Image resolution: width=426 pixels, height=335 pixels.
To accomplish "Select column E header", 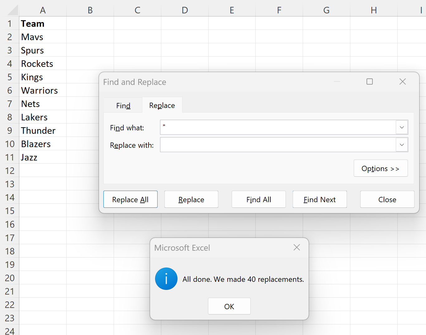I will 232,10.
